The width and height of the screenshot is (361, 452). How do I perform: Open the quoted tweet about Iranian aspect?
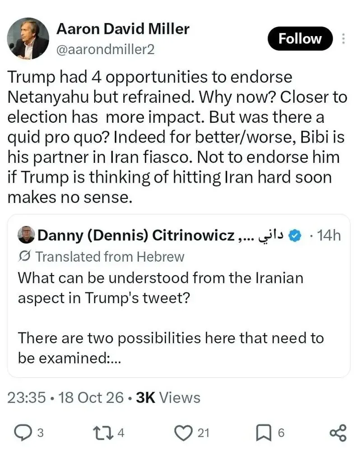(x=179, y=296)
